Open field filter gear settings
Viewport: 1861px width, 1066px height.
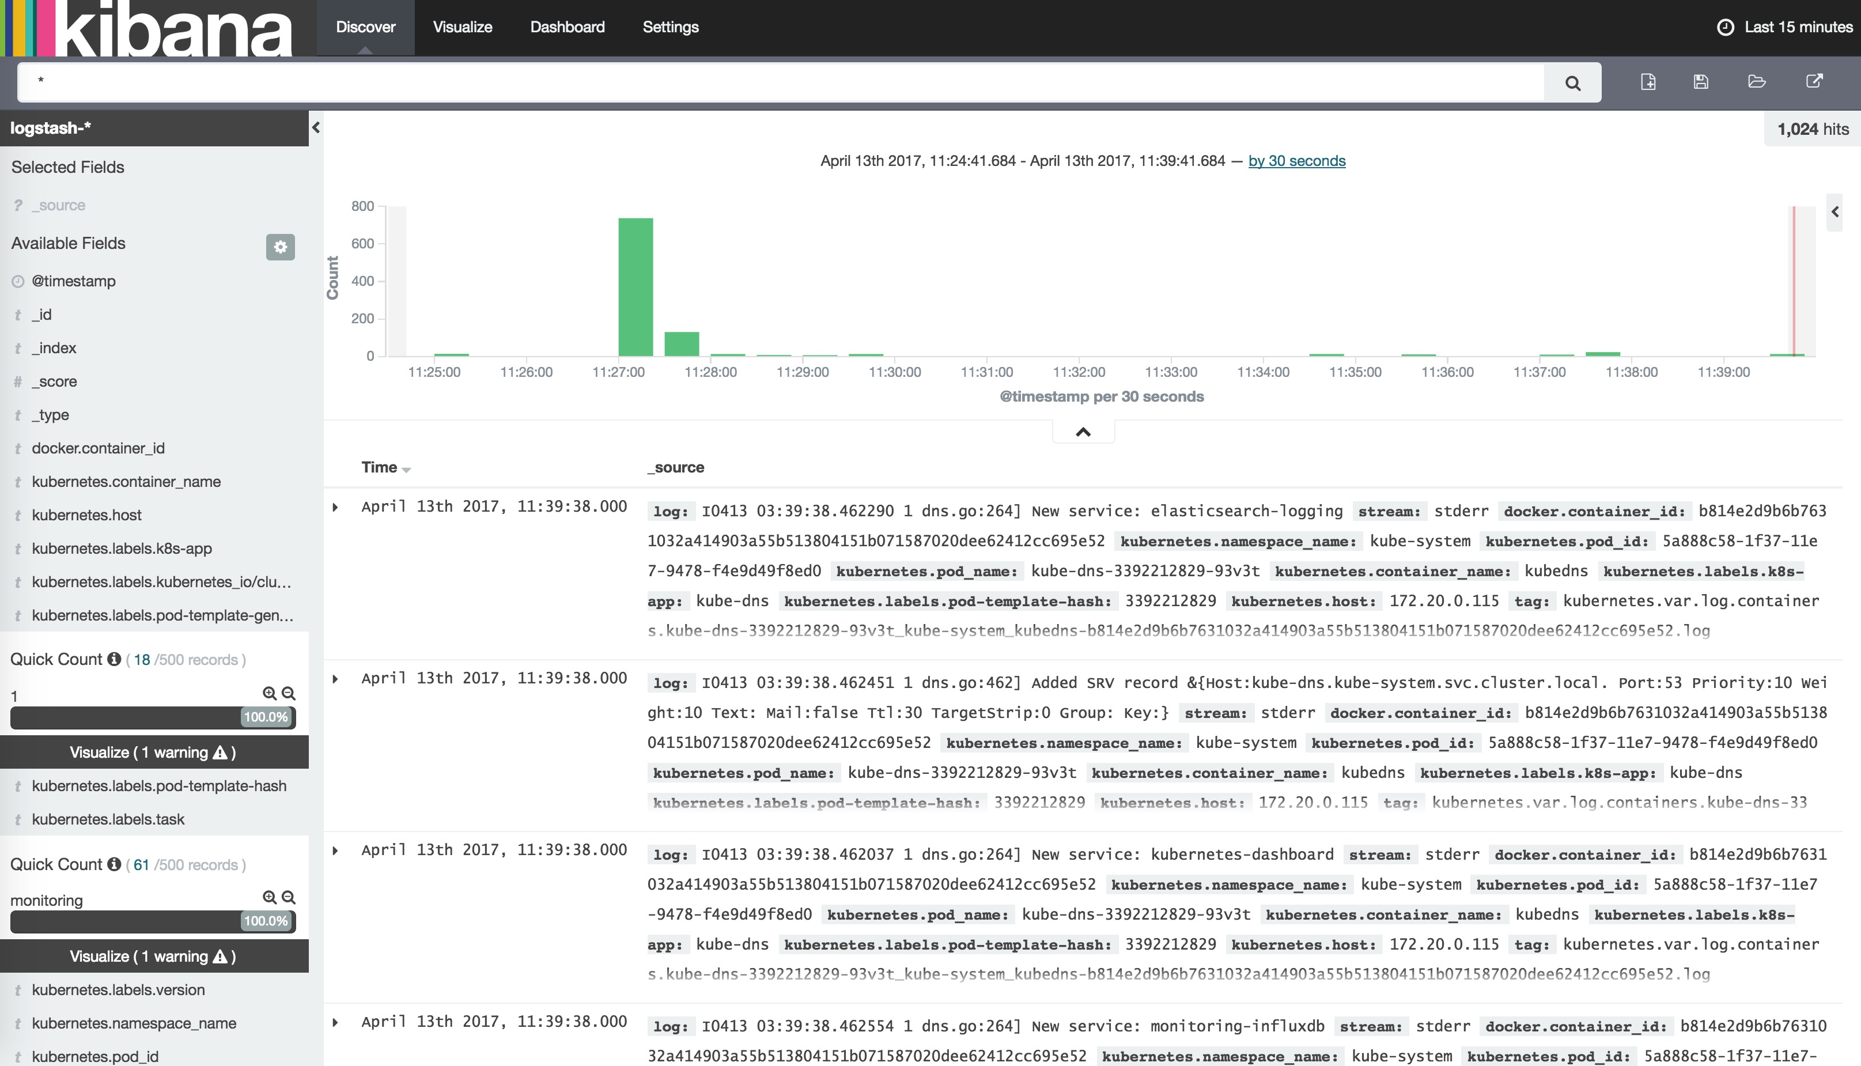[279, 247]
